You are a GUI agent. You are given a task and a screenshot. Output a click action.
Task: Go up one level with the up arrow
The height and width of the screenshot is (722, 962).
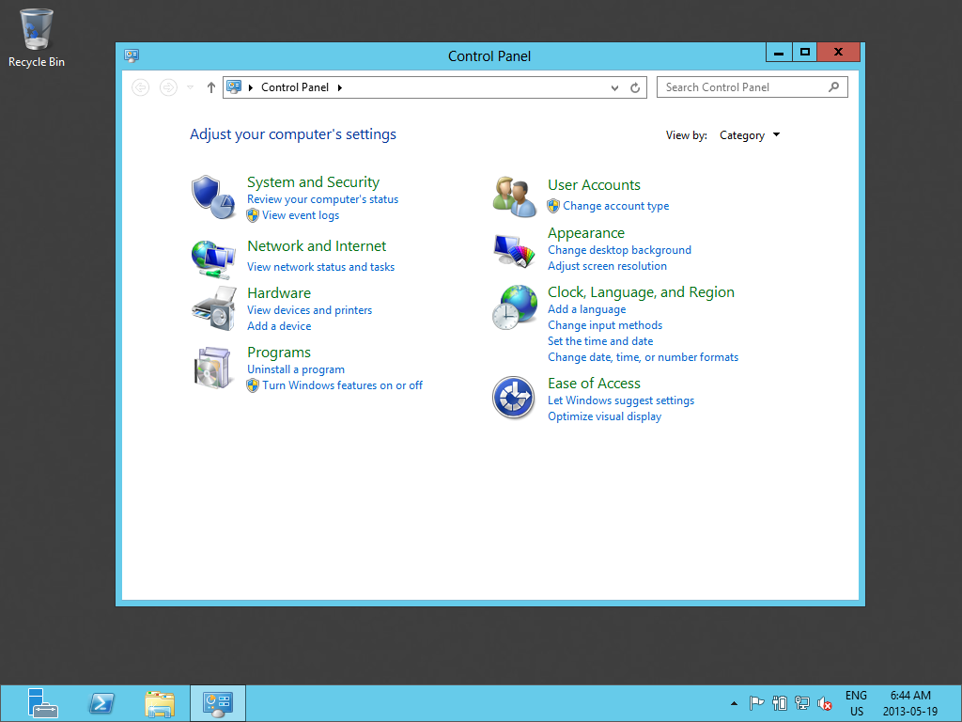(211, 87)
